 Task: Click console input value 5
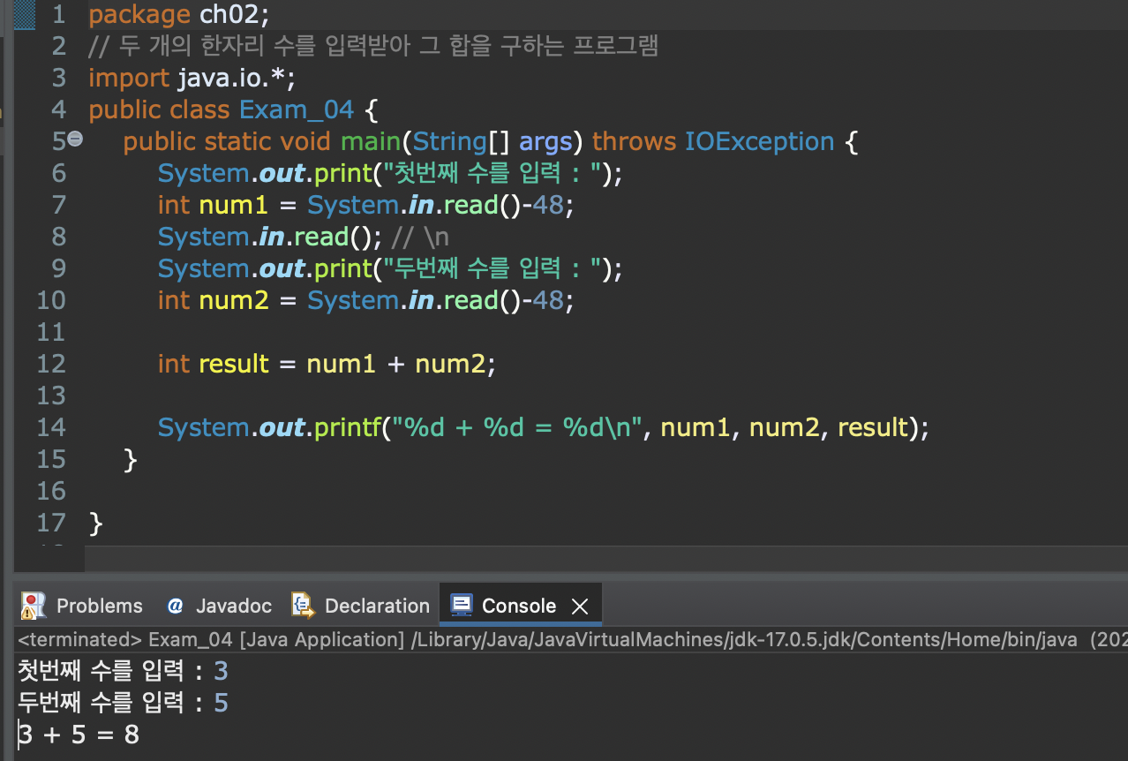(x=221, y=703)
